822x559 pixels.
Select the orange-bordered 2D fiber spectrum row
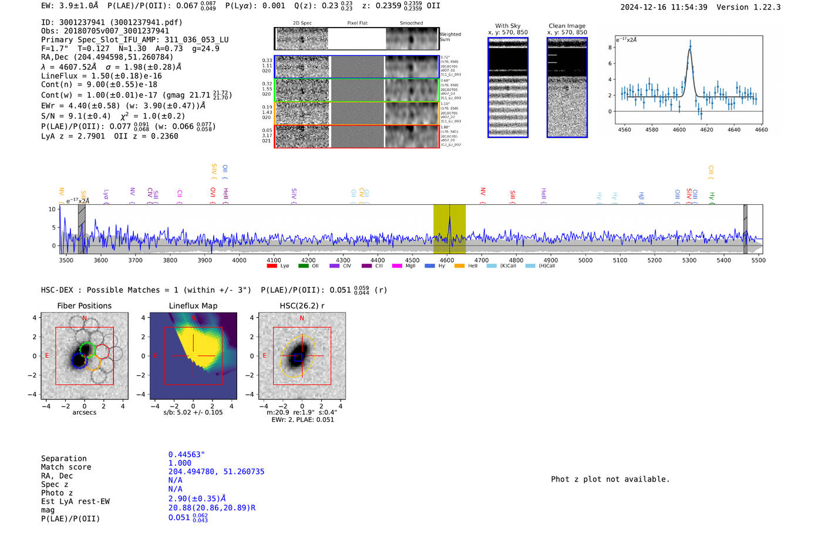356,113
